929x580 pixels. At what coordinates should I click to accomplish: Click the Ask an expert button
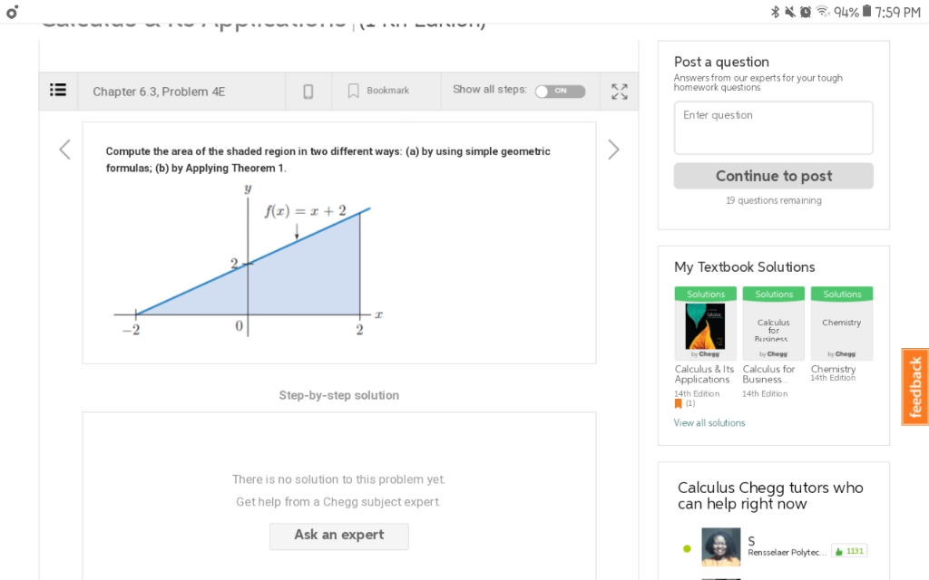(x=338, y=536)
